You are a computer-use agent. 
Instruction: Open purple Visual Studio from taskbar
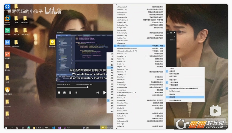pos(59,128)
